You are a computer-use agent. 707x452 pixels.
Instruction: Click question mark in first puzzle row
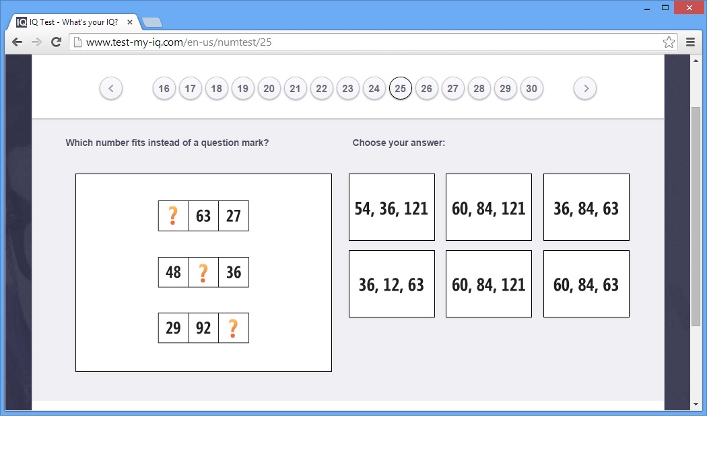173,216
